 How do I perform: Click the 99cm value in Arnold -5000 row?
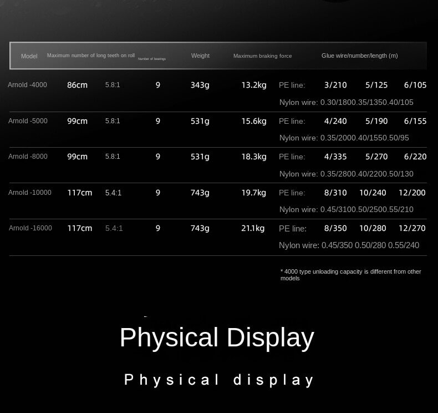point(78,121)
